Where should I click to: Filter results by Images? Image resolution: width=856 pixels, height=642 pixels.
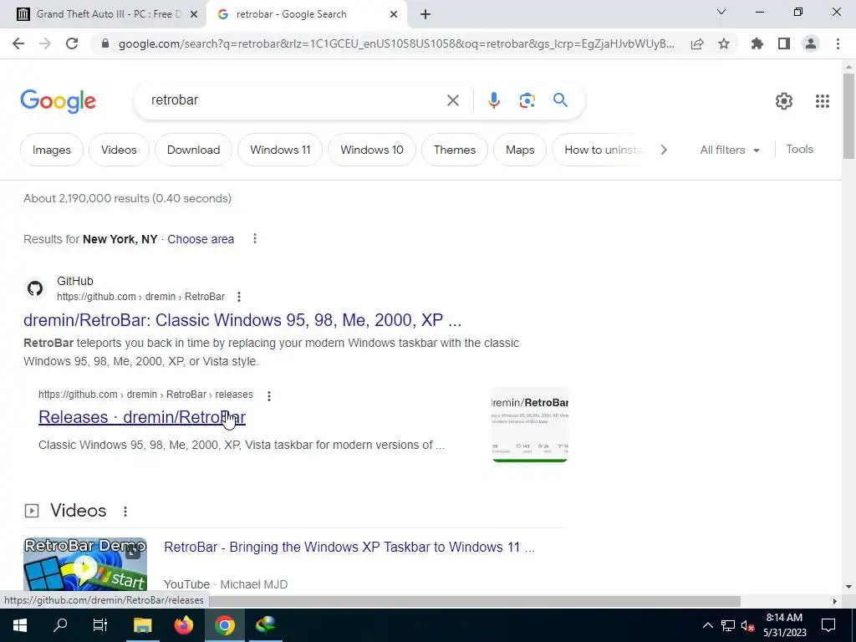pos(51,150)
